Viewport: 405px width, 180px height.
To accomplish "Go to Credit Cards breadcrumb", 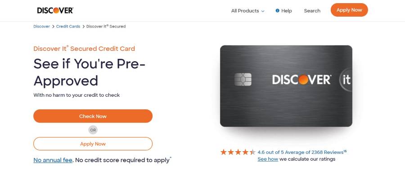I will [x=68, y=27].
